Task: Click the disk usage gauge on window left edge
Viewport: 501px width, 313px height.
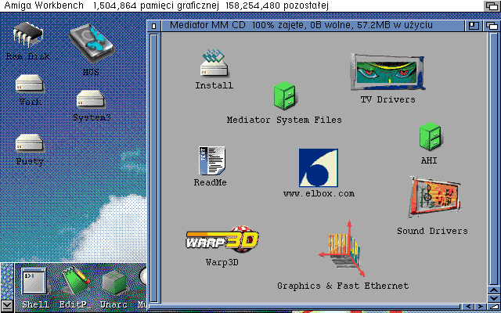Action: 154,168
